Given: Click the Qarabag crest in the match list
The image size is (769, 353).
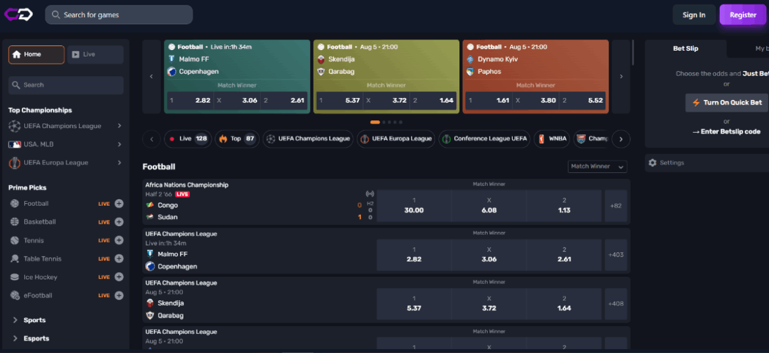Looking at the screenshot, I should [x=150, y=316].
